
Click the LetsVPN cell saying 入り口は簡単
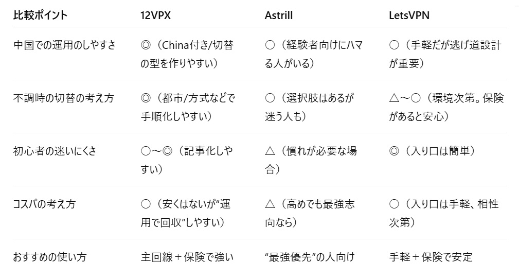432,151
